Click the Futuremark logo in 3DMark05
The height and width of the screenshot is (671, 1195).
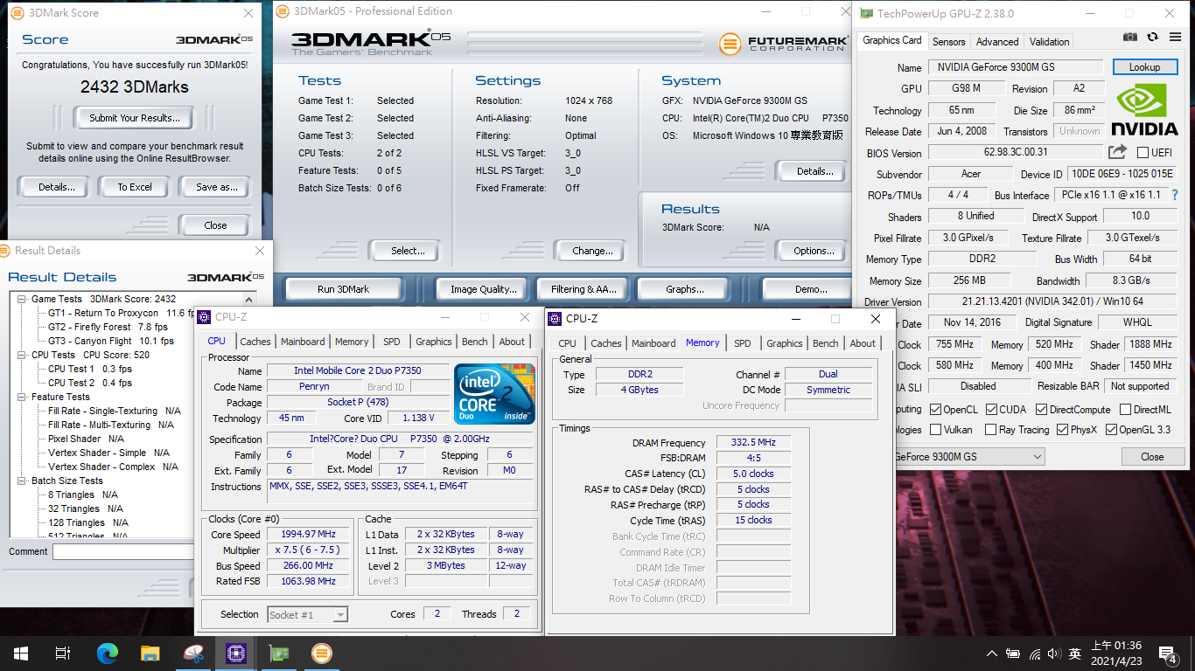(x=783, y=44)
